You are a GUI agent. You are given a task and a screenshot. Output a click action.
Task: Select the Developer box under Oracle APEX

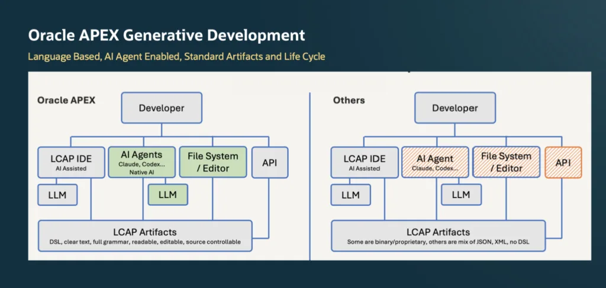coord(162,108)
